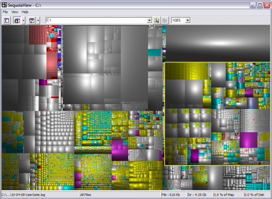272x199 pixels.
Task: Click the UserGate.log path in status bar
Action: pyautogui.click(x=23, y=195)
